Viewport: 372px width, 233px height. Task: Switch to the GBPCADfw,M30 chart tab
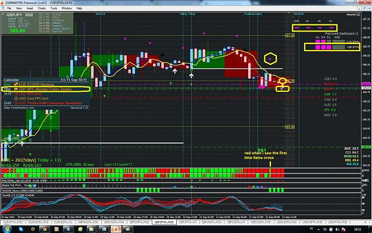(x=114, y=222)
